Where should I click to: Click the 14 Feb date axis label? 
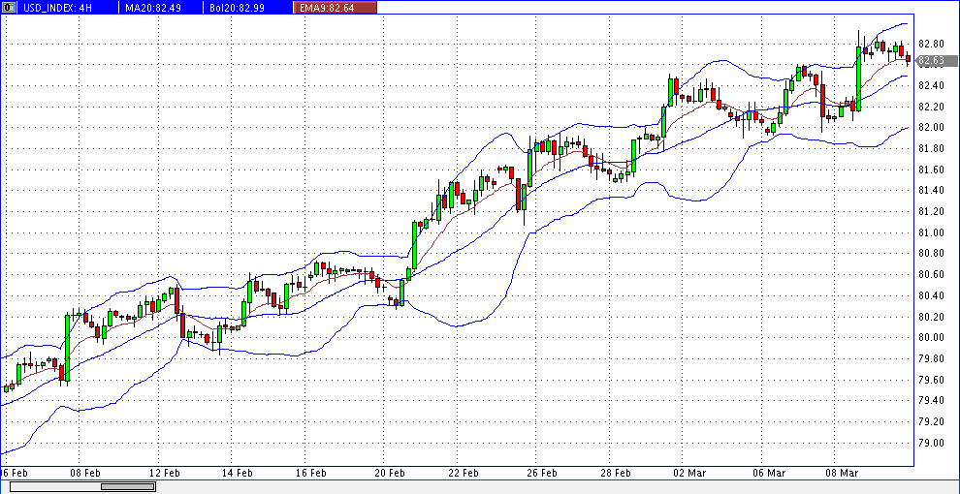pos(238,473)
